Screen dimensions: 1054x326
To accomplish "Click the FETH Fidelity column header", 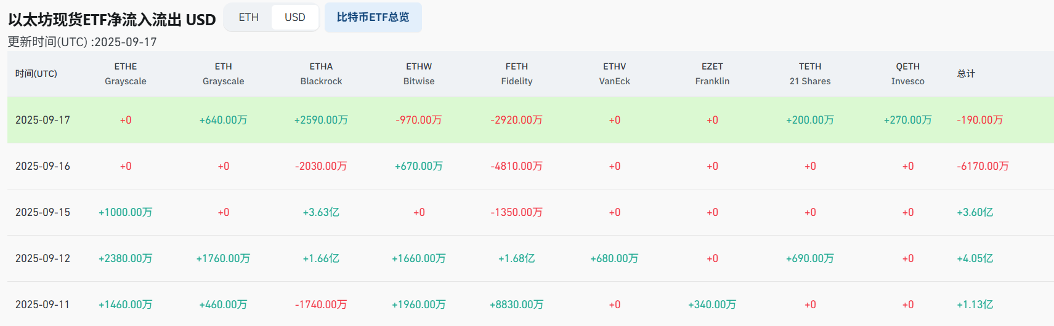I will 516,74.
